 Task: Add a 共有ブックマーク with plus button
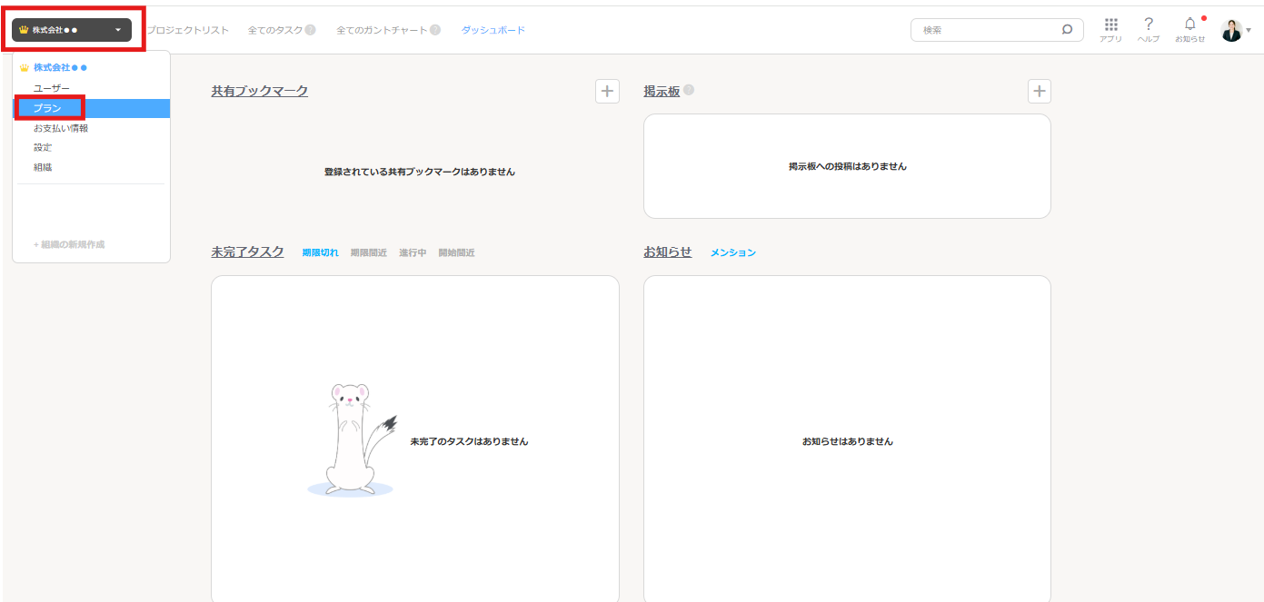(x=607, y=91)
